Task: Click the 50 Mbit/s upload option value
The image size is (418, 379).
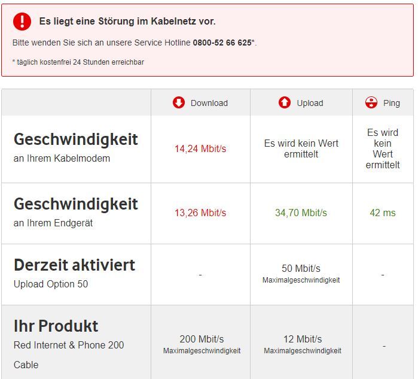Action: (301, 268)
